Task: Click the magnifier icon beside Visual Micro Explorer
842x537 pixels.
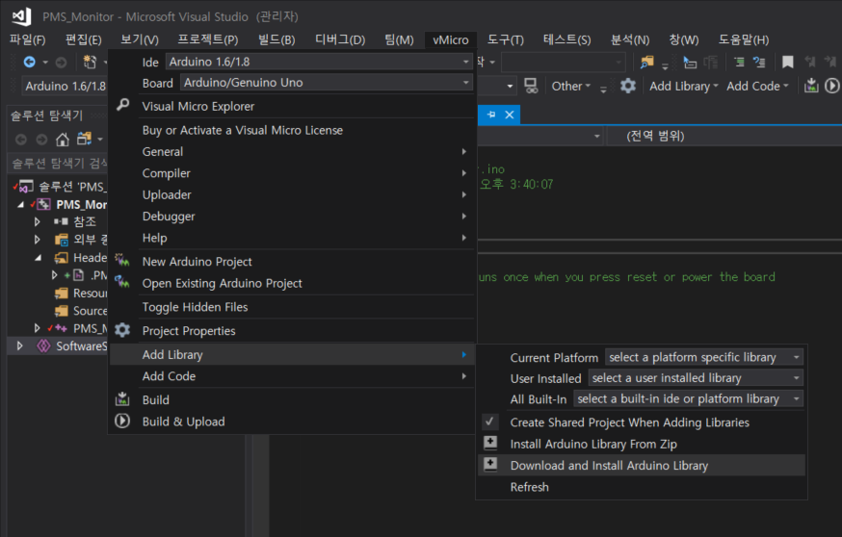Action: 123,105
